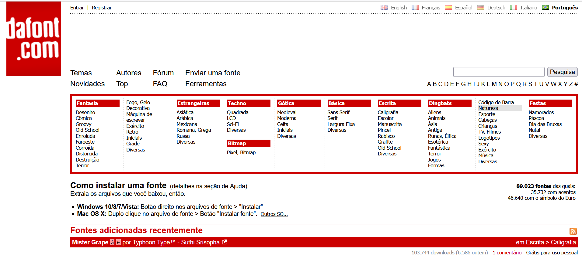Open the Namorados subcategory

click(x=541, y=112)
